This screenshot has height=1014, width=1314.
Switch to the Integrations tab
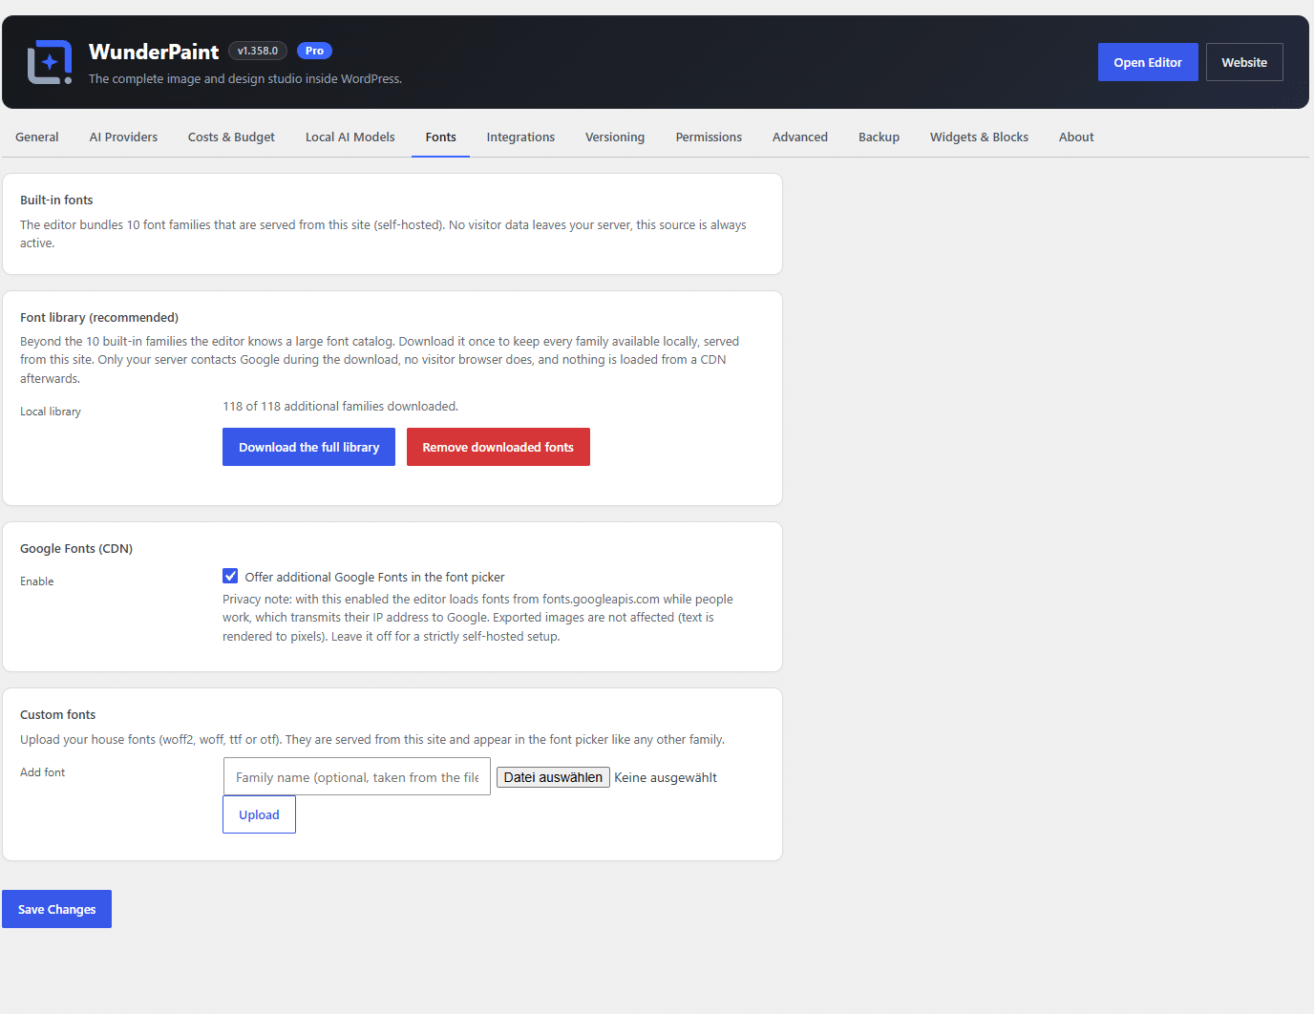(520, 137)
